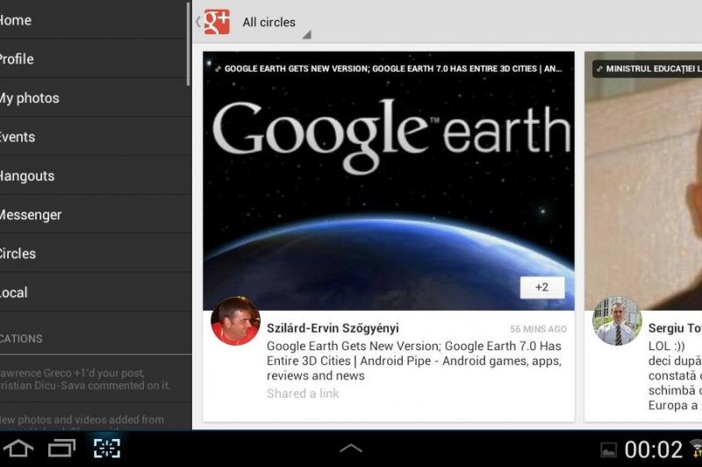The height and width of the screenshot is (467, 702).
Task: Open the Google Earth post image
Action: (389, 181)
